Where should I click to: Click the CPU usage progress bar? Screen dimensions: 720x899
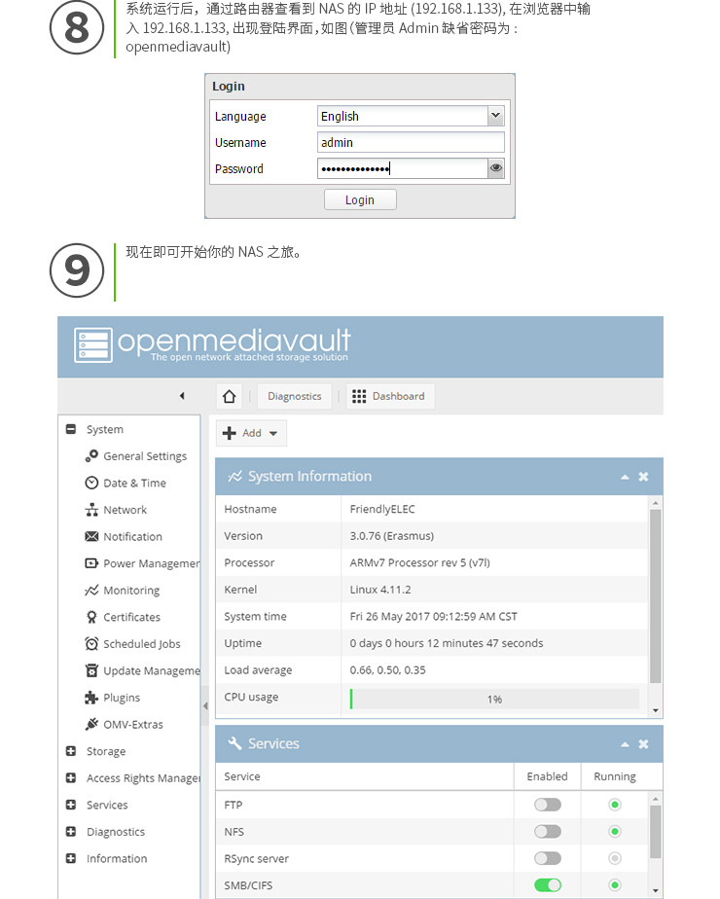(x=494, y=699)
